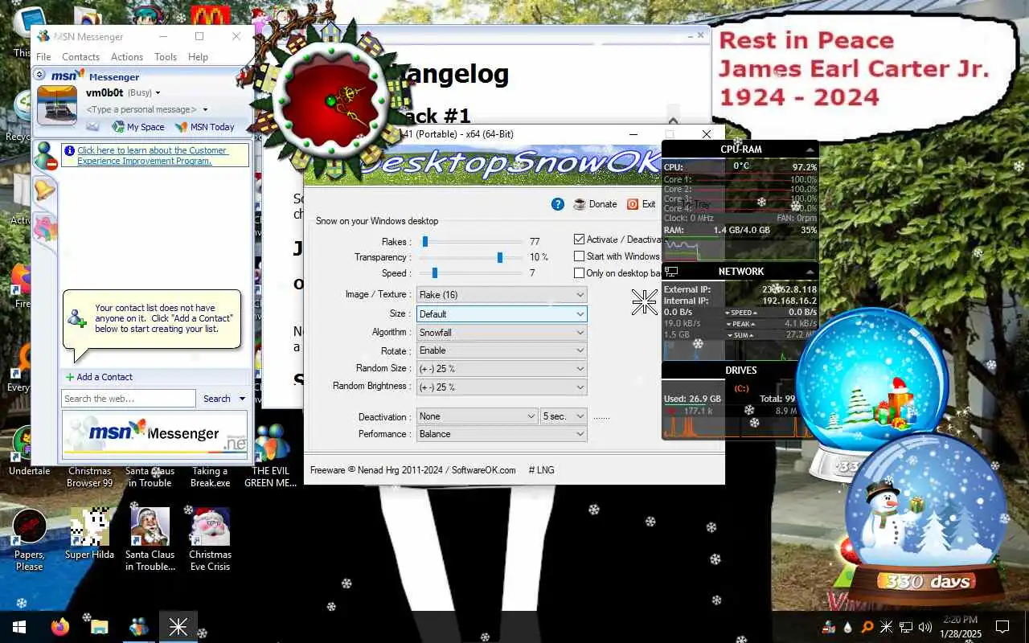Select the contacts tab globe icon in MSN Messenger
1029x643 pixels.
(x=44, y=155)
